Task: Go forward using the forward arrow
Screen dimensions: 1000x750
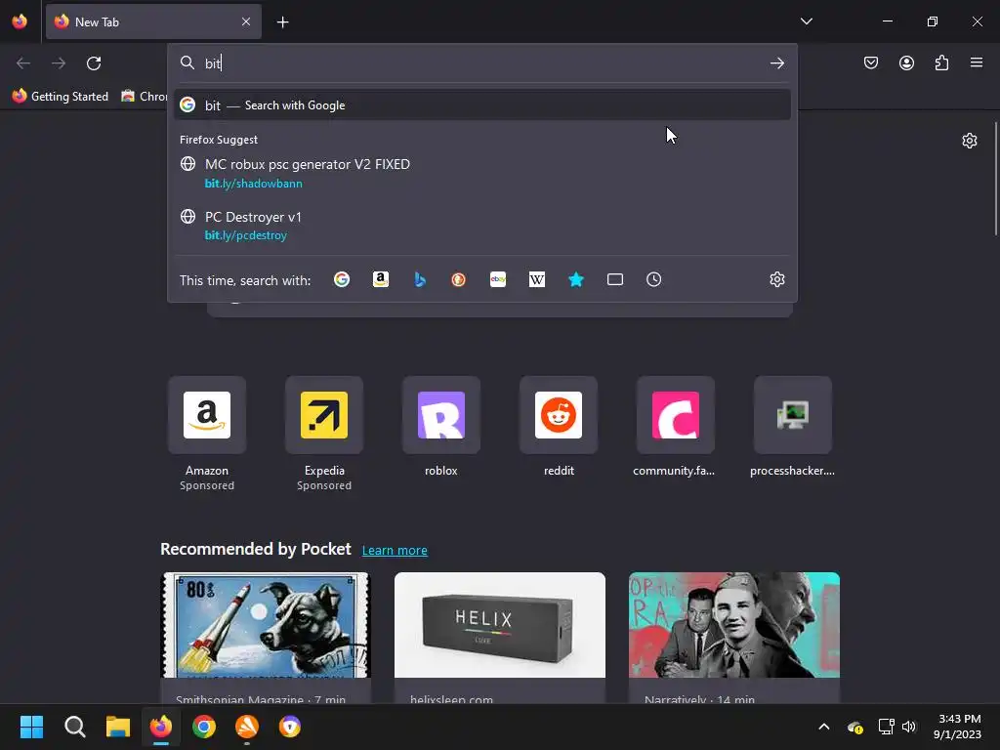Action: (59, 63)
